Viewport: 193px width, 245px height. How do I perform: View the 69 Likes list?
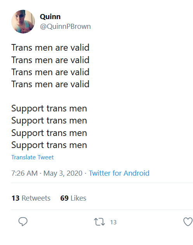tap(73, 198)
